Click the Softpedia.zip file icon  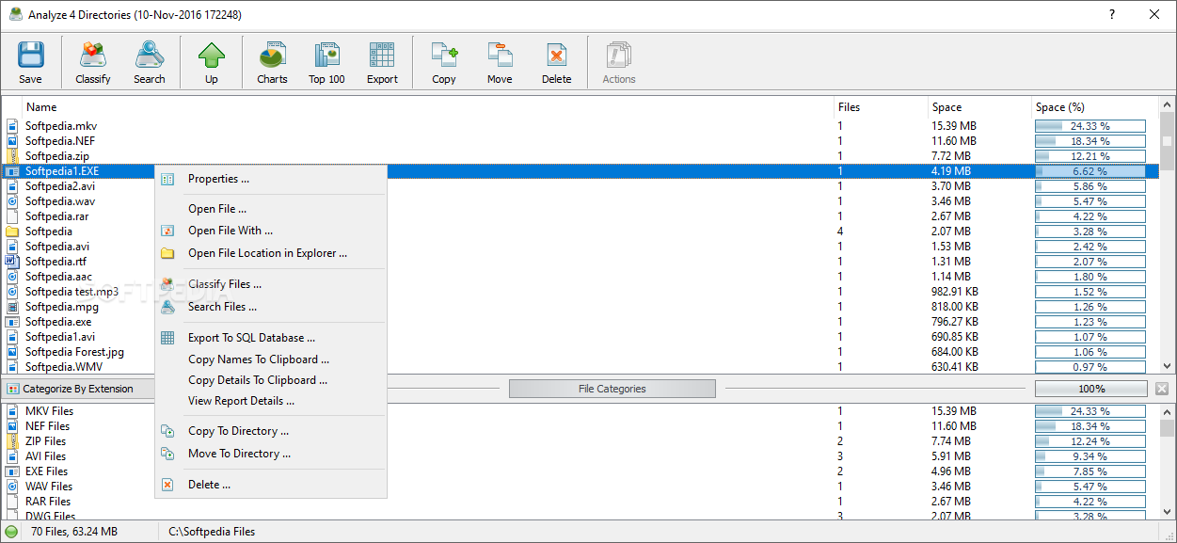[12, 156]
